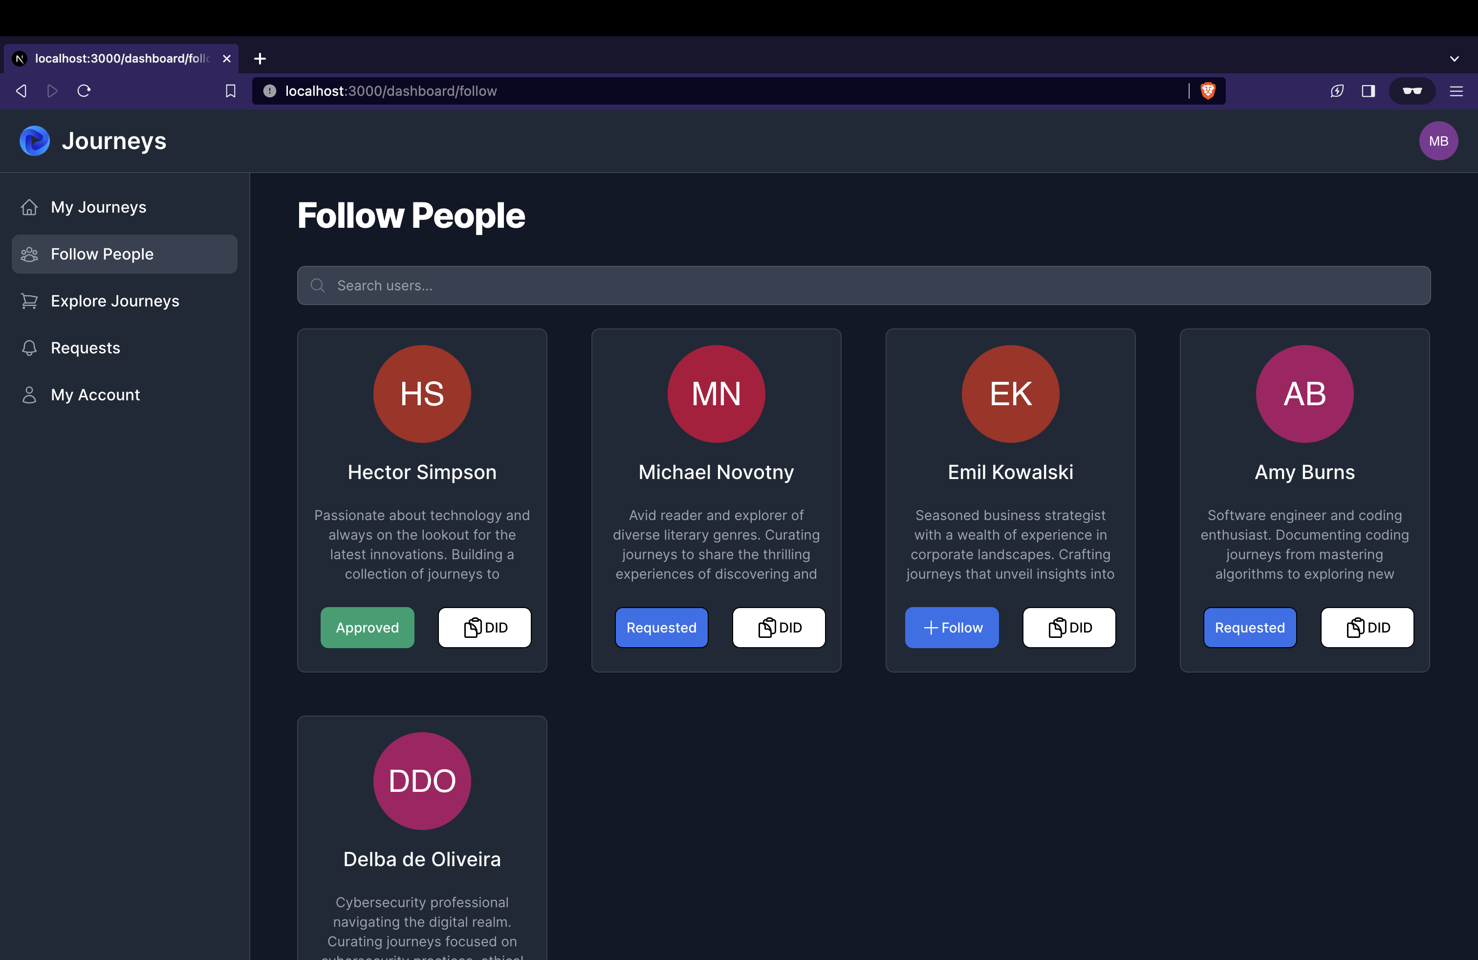Follow Emil Kowalski
The height and width of the screenshot is (960, 1478).
[952, 628]
